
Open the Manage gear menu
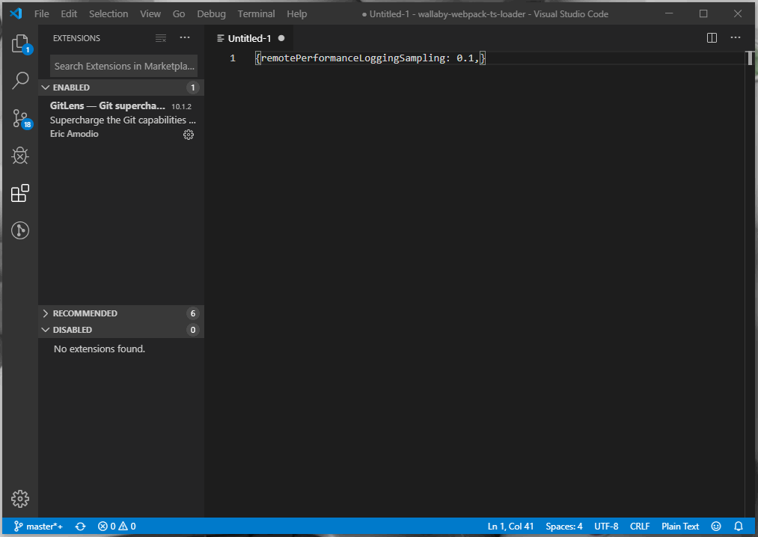point(19,499)
